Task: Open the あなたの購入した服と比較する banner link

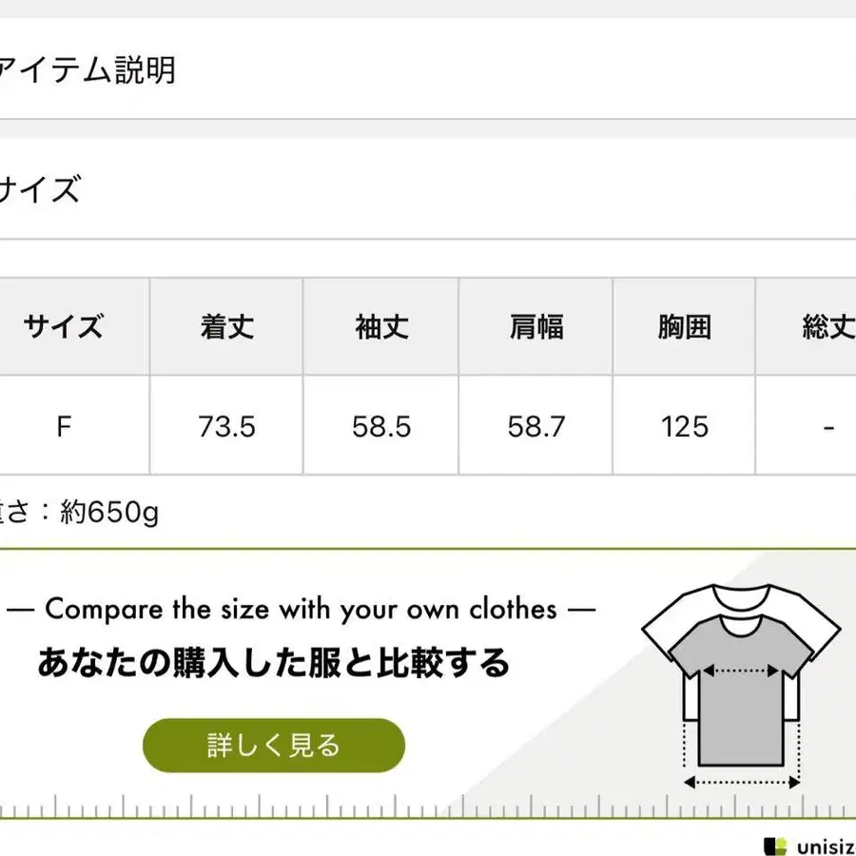Action: (x=274, y=663)
